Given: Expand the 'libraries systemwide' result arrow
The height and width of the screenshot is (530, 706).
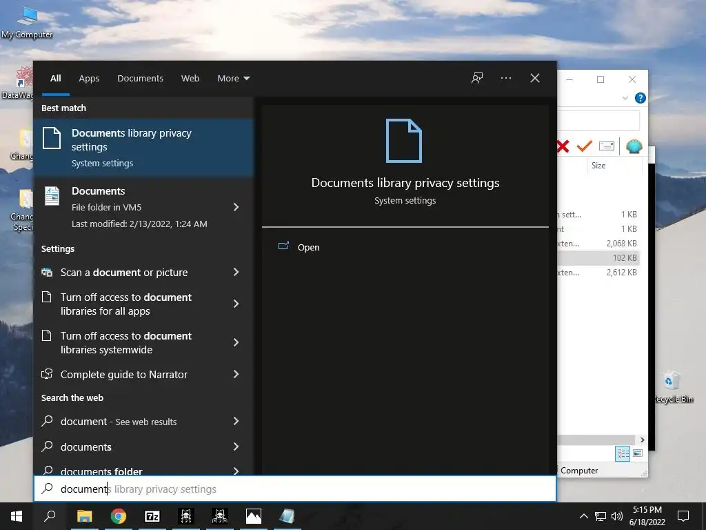Looking at the screenshot, I should [236, 342].
